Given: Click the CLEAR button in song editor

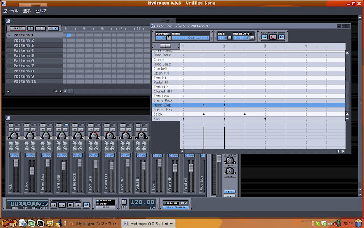Looking at the screenshot, I should click(18, 28).
